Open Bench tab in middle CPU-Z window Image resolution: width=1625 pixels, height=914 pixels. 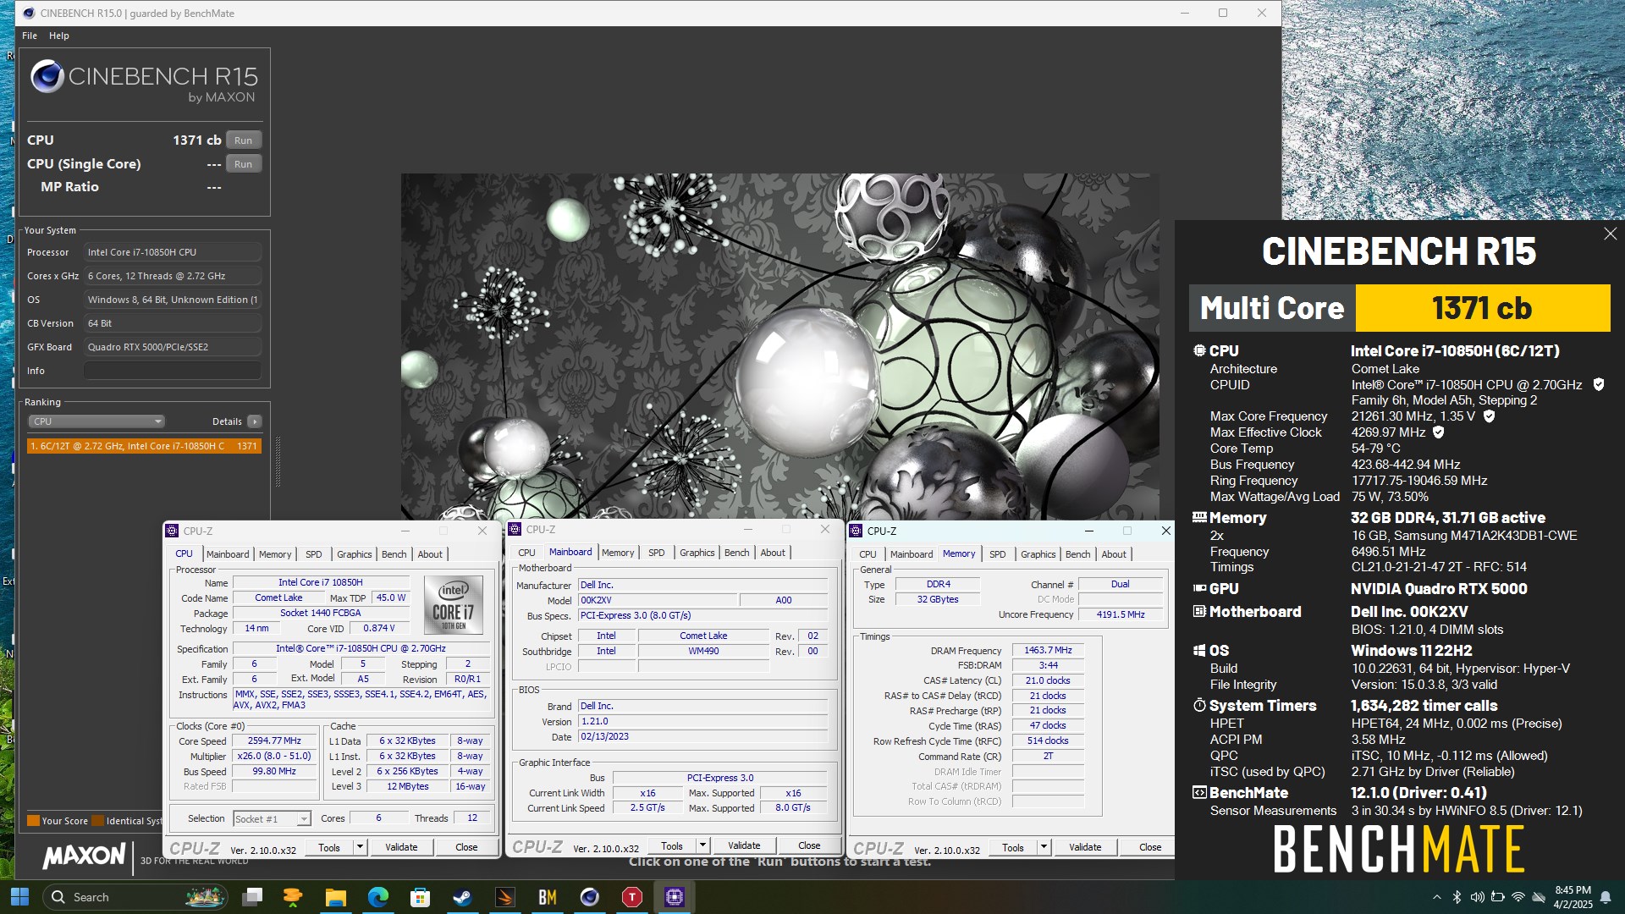click(x=737, y=553)
